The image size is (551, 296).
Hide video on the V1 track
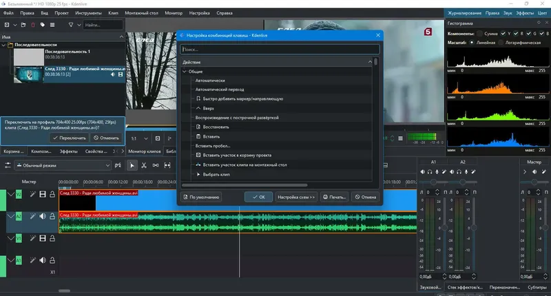[42, 238]
